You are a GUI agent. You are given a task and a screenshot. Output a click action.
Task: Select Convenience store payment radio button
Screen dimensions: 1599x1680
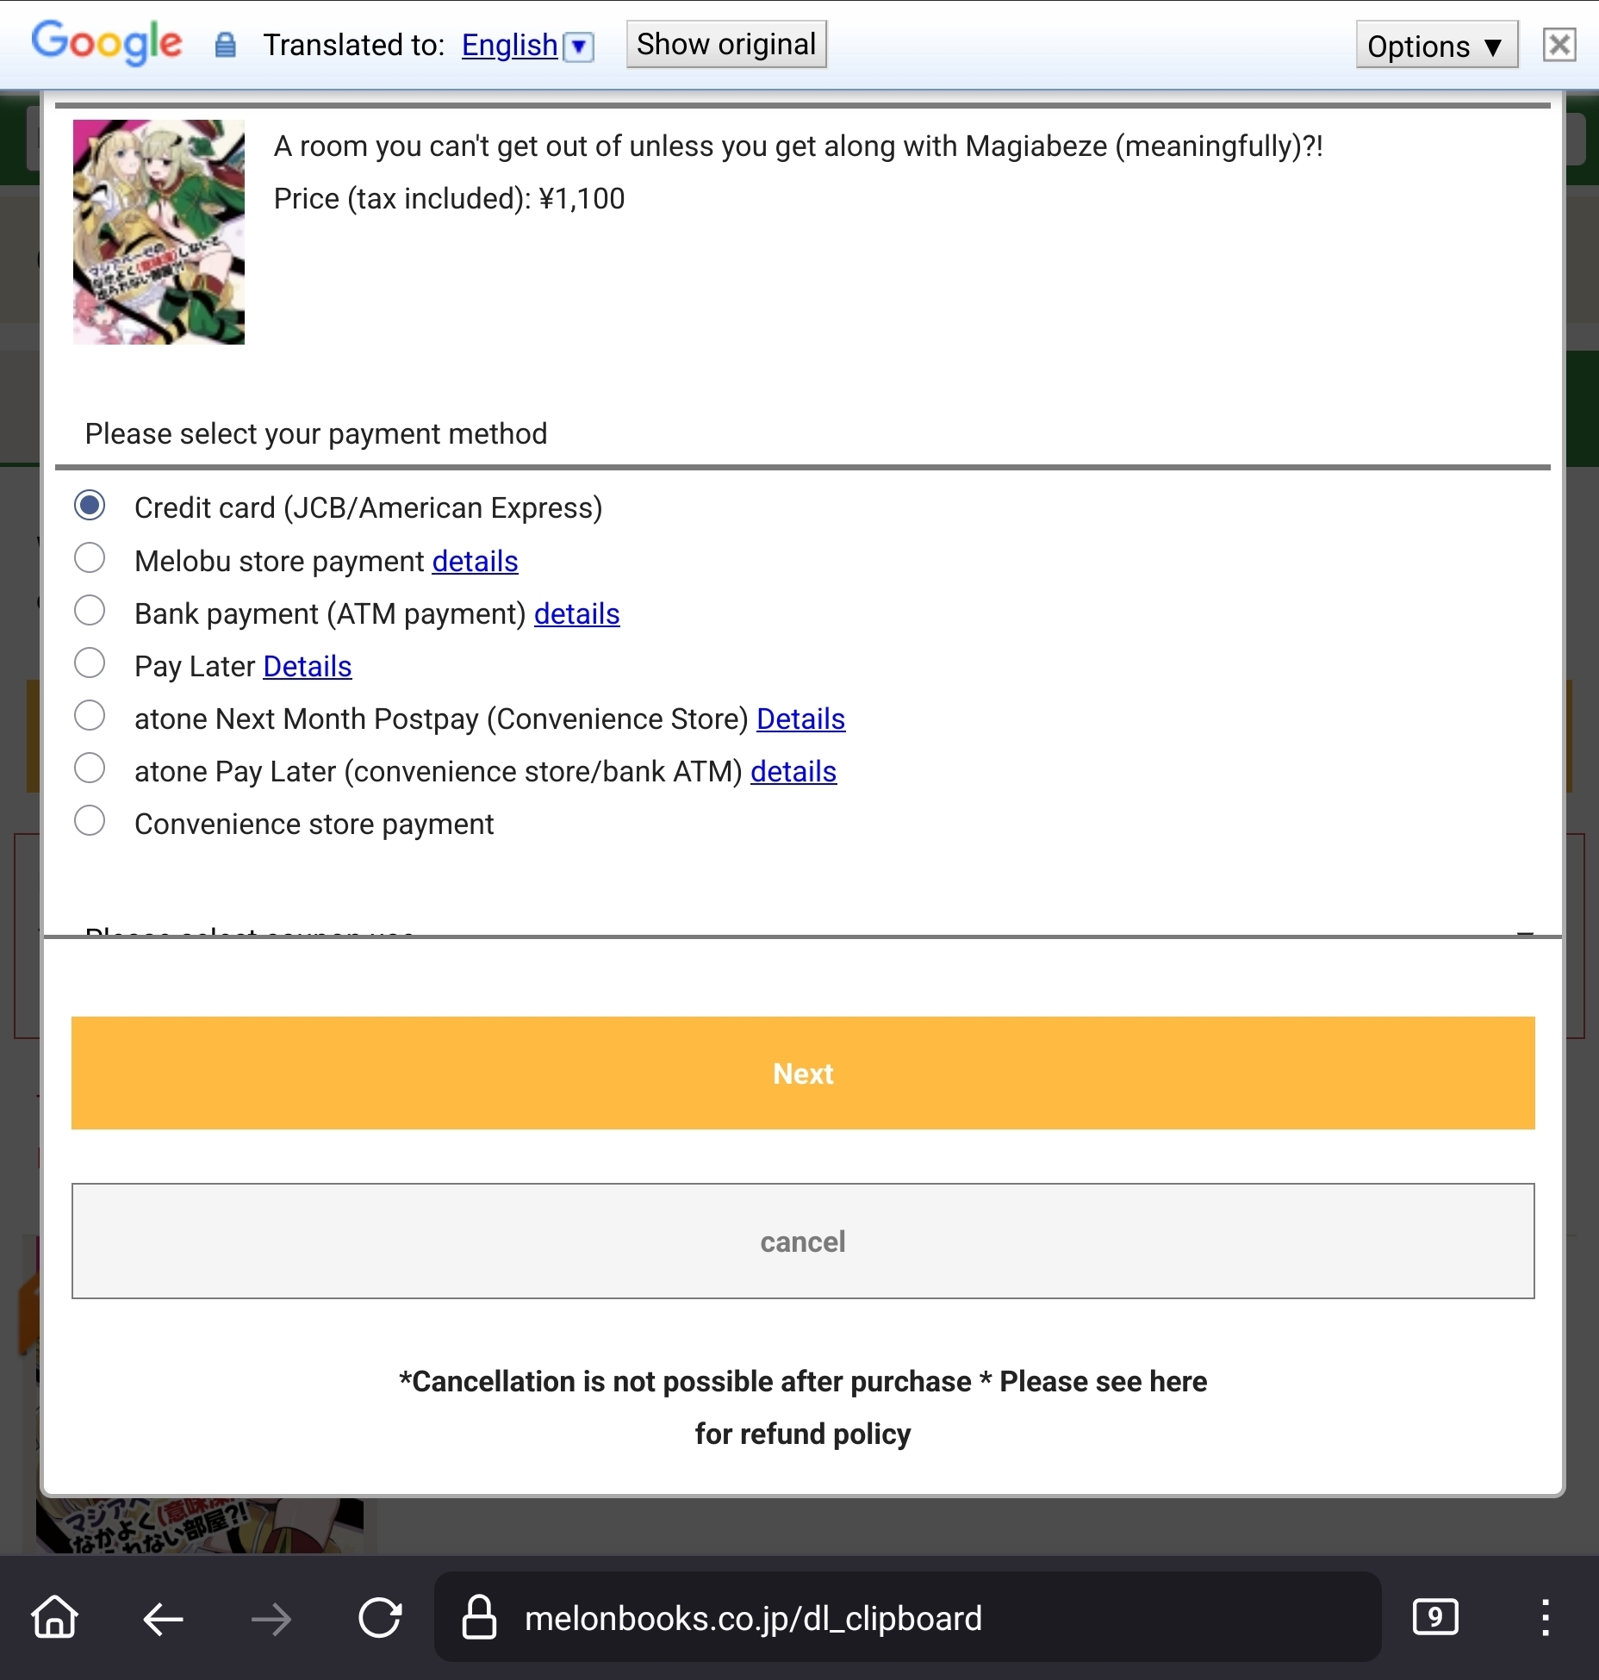[90, 821]
